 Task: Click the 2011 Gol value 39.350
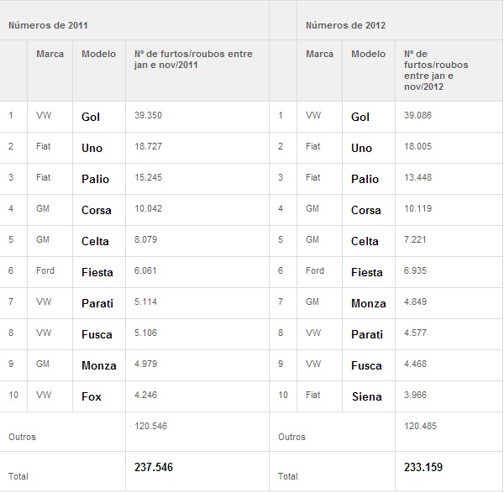148,115
